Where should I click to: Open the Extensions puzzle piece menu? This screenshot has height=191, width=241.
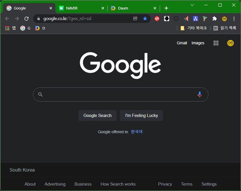(x=215, y=18)
